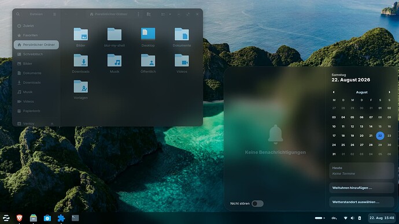Open the Extensions puzzle icon in taskbar
399x224 pixels.
pyautogui.click(x=61, y=218)
